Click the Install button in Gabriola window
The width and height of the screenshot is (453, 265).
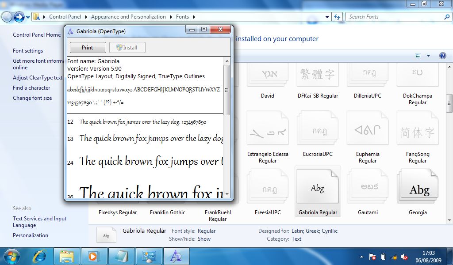point(127,48)
